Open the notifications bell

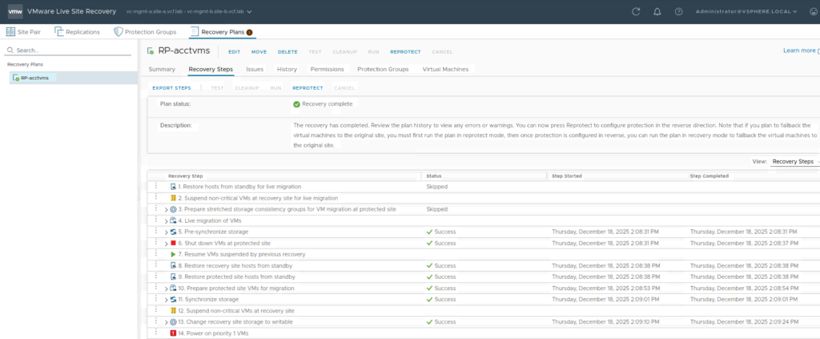click(x=657, y=12)
